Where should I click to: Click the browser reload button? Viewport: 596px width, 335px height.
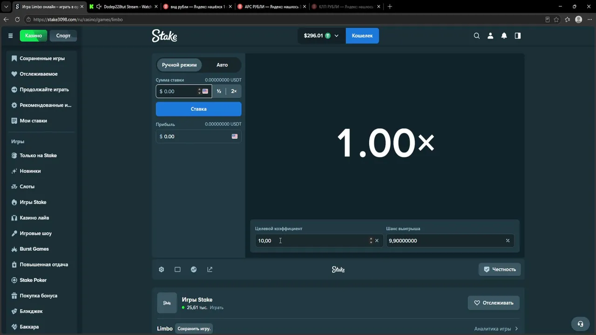pyautogui.click(x=17, y=20)
